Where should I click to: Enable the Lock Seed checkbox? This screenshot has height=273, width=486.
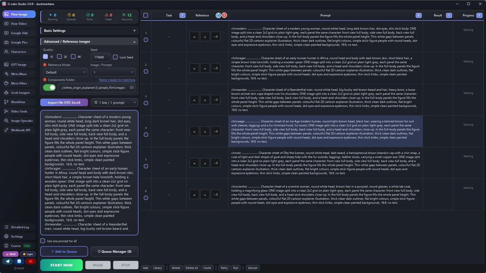click(x=115, y=57)
